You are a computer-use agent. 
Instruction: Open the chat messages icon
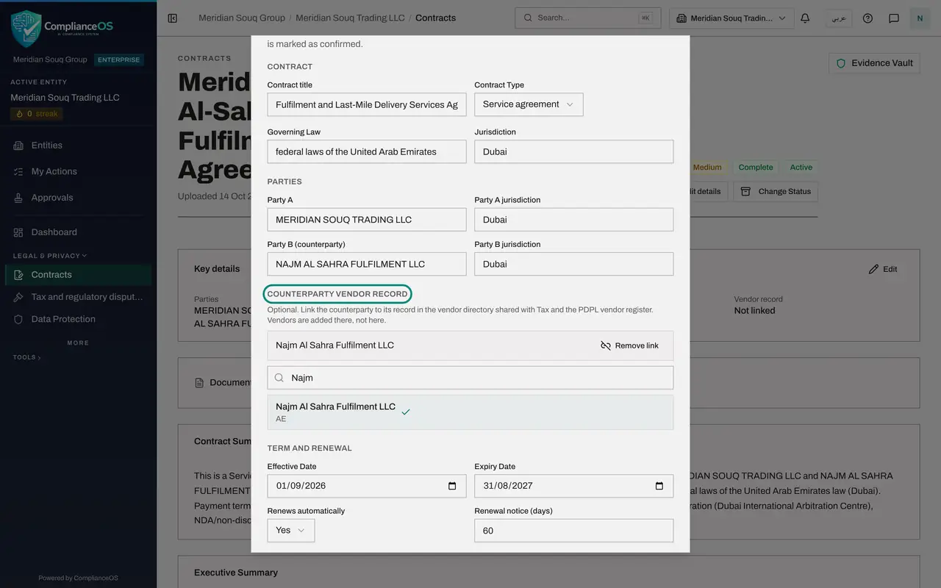(894, 18)
